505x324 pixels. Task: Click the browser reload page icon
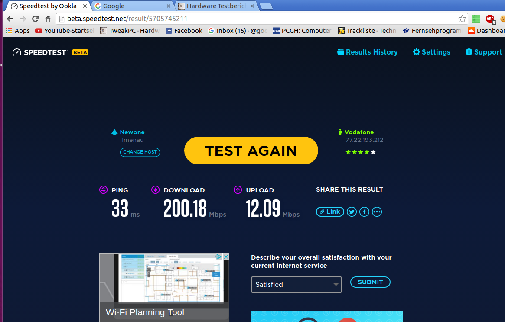(x=36, y=19)
